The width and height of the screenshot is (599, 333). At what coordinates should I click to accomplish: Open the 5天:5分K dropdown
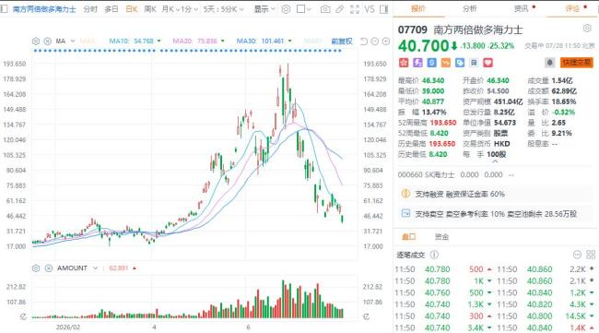click(x=223, y=9)
